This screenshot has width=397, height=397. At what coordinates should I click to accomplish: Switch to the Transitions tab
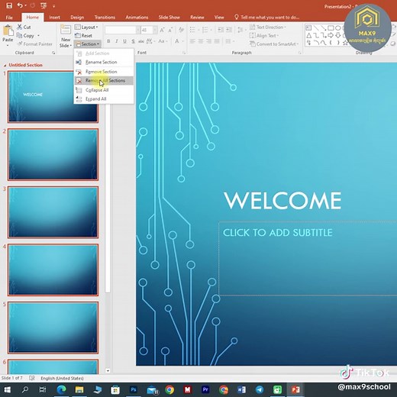(x=105, y=18)
